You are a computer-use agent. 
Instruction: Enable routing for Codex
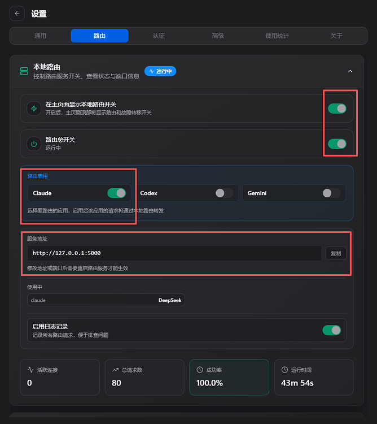224,193
